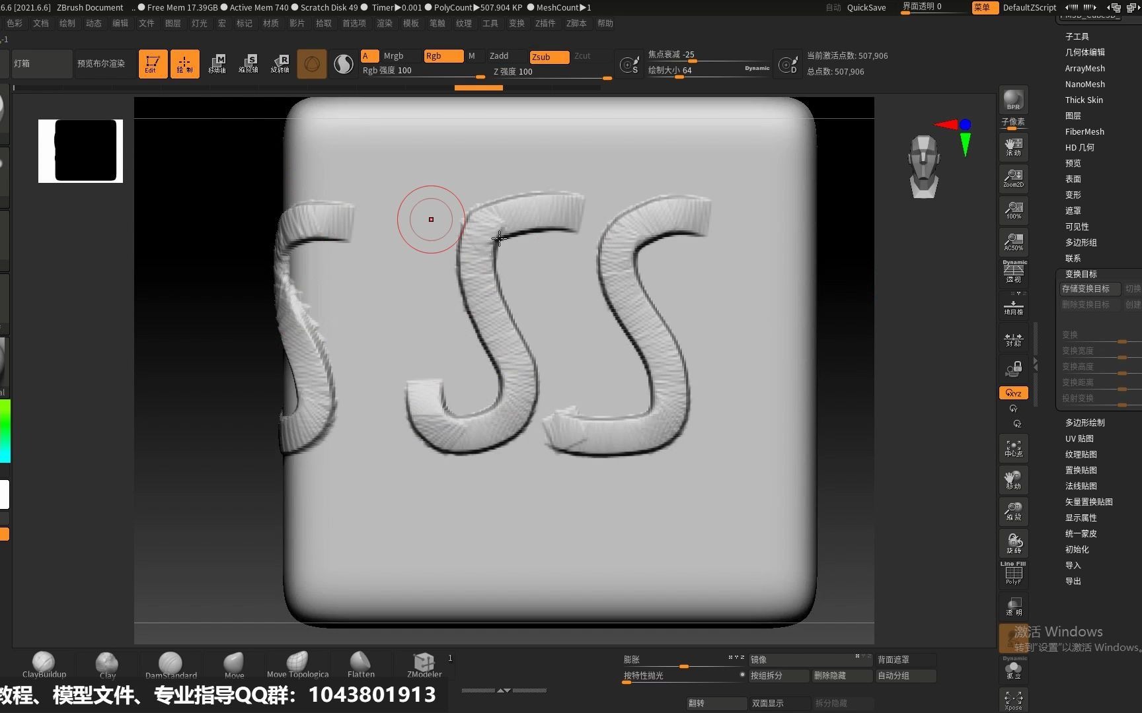This screenshot has width=1142, height=713.
Task: Click the AC50% antialiased view icon
Action: point(1013,242)
